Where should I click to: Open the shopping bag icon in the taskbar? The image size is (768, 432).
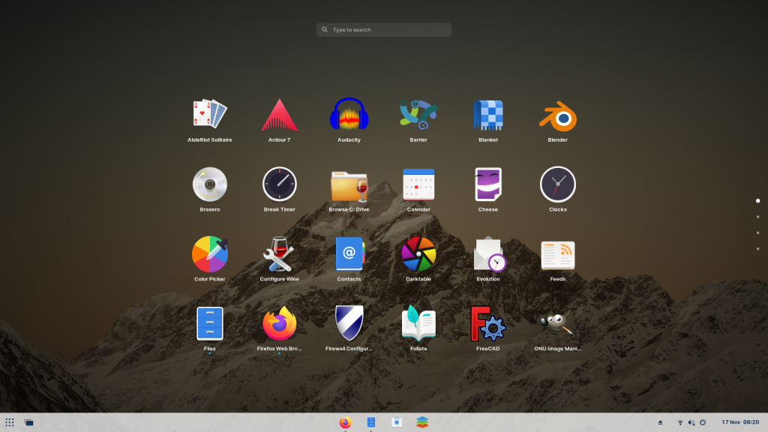397,421
